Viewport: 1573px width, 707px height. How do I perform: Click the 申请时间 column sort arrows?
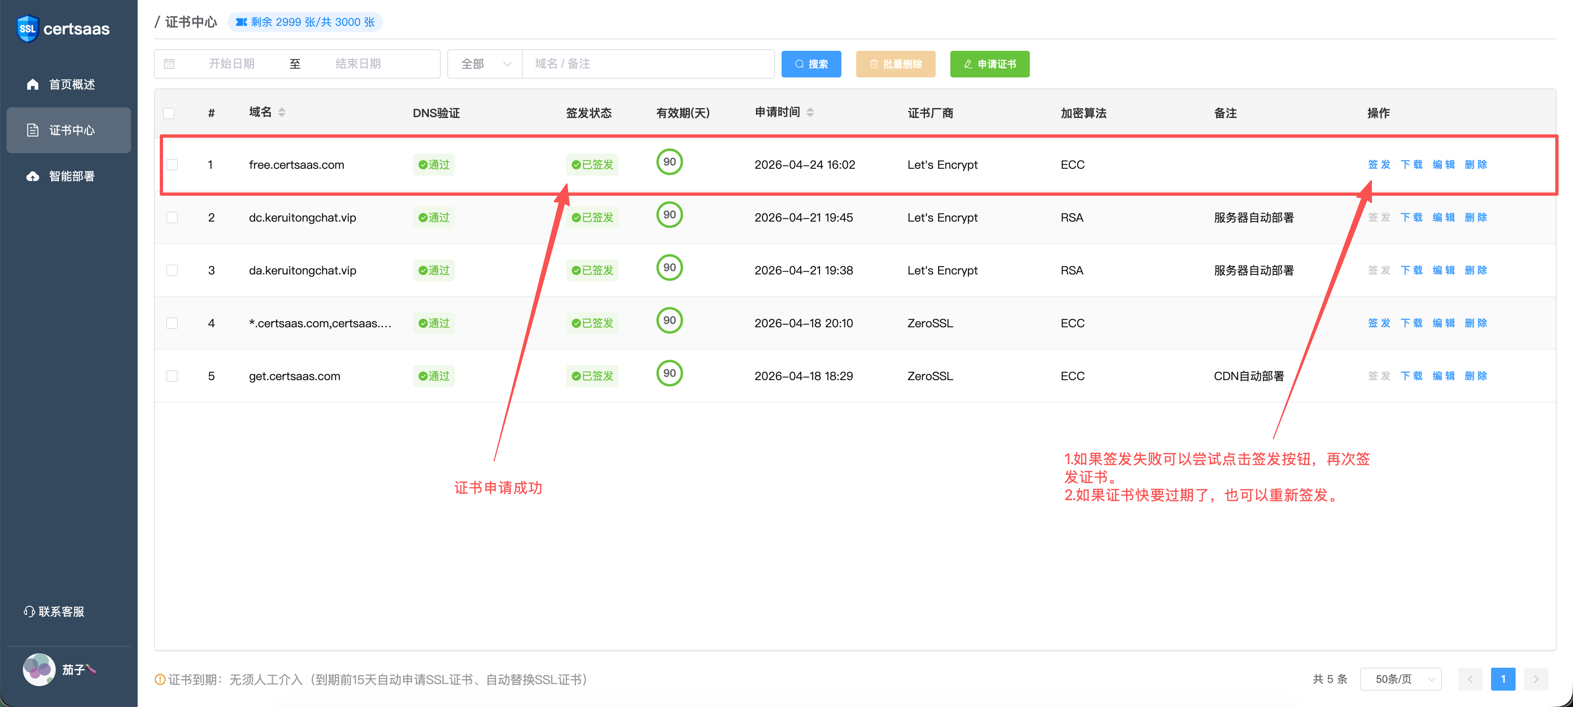click(x=810, y=112)
